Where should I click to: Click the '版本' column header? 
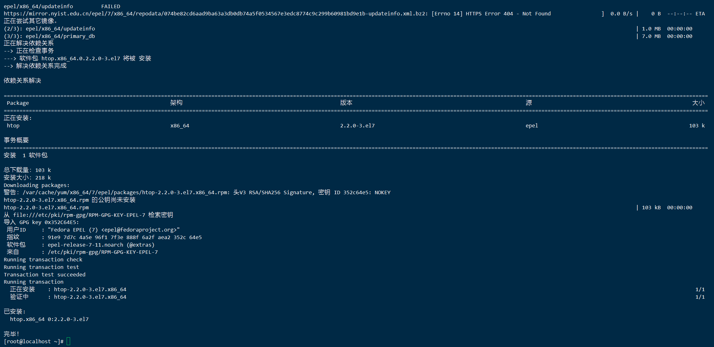[x=346, y=103]
